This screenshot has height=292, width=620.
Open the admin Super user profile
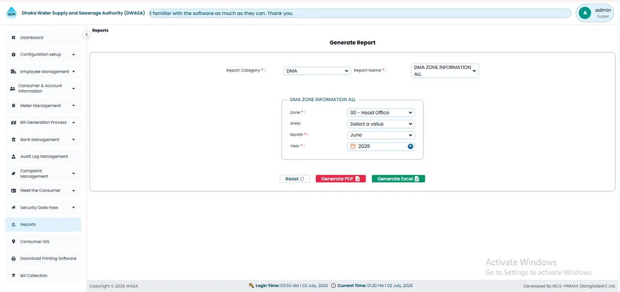[x=595, y=13]
